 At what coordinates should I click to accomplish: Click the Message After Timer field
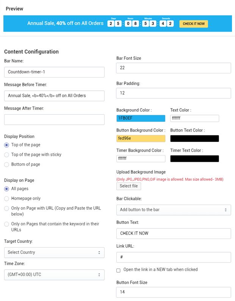point(54,119)
